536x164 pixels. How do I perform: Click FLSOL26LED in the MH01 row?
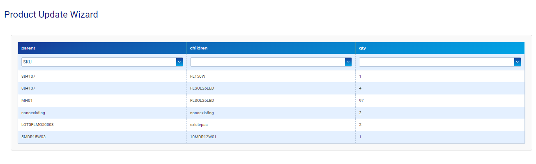pyautogui.click(x=202, y=101)
